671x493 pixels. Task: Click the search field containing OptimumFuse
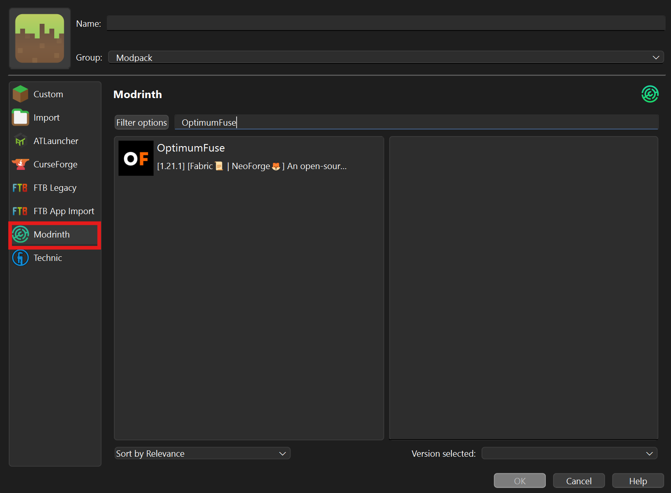[x=416, y=122]
